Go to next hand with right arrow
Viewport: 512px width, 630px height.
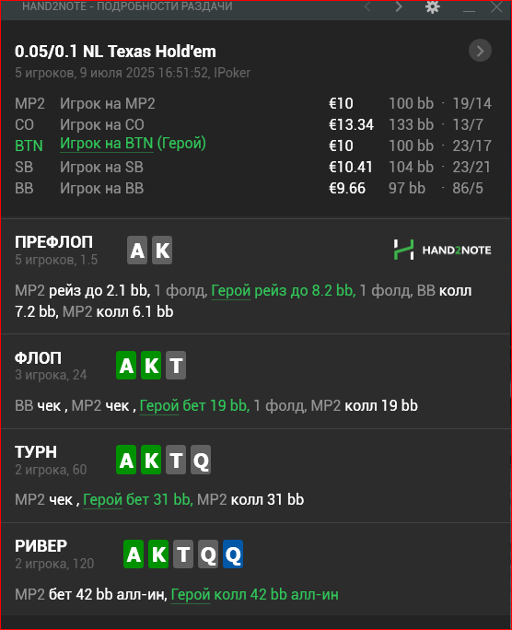[399, 6]
